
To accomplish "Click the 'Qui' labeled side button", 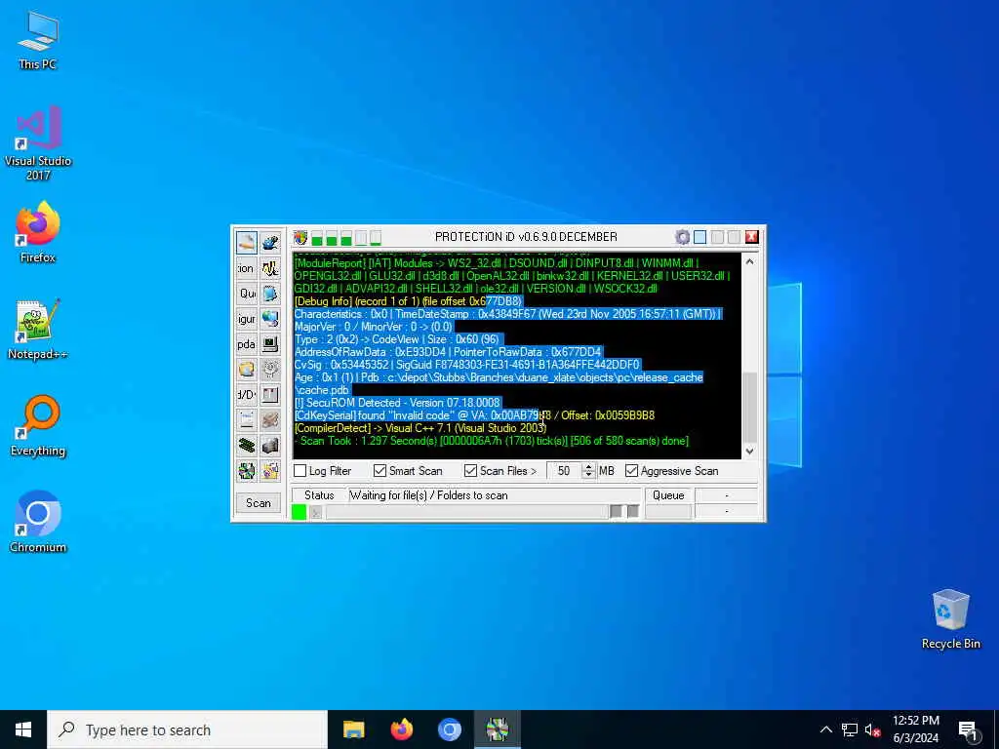I will tap(247, 294).
